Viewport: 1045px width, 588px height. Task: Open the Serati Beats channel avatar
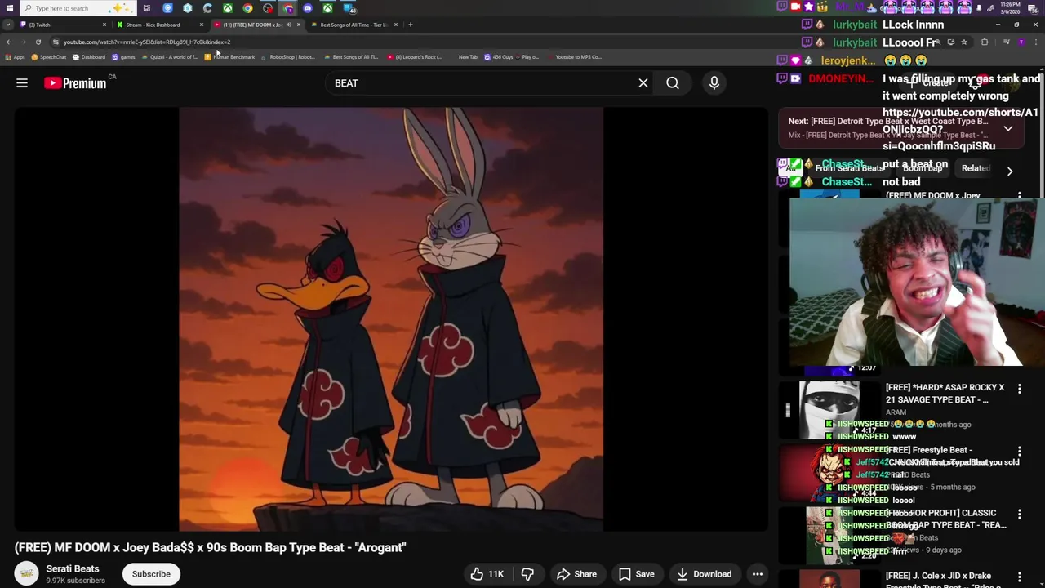pyautogui.click(x=26, y=574)
